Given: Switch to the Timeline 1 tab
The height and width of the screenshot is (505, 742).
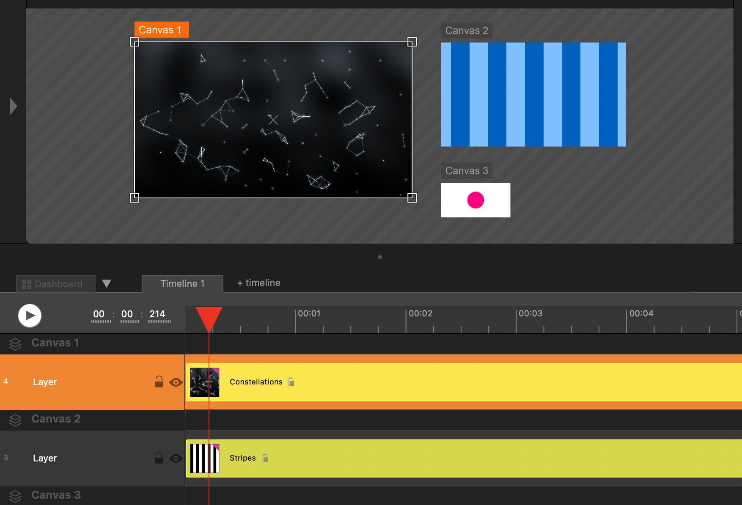Looking at the screenshot, I should [182, 283].
